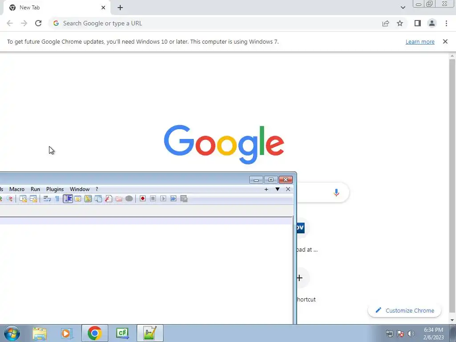Open a new Chrome tab with plus button
456x342 pixels.
[120, 8]
